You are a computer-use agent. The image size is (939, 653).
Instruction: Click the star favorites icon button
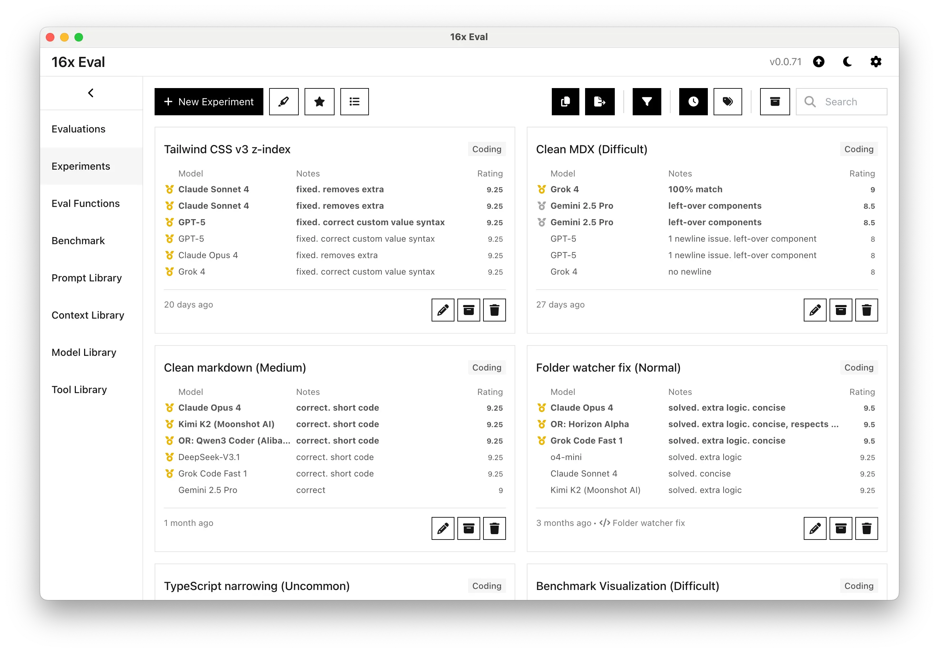pyautogui.click(x=319, y=101)
